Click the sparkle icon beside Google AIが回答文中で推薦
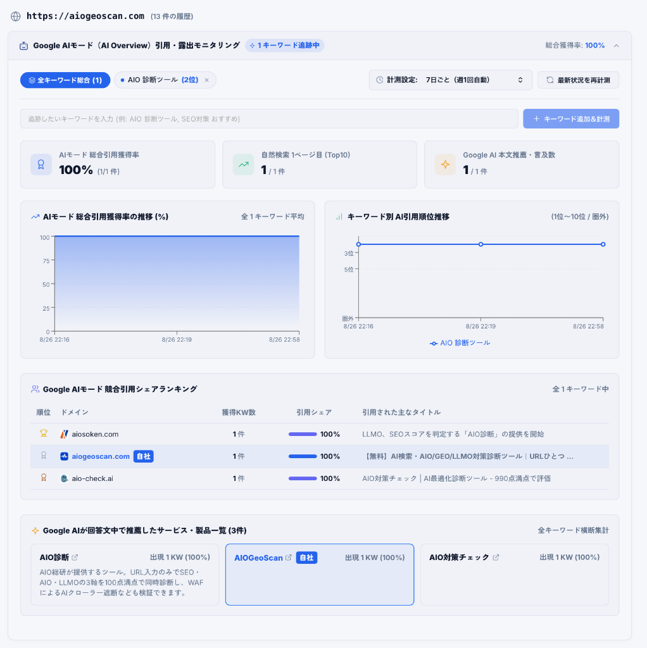Image resolution: width=647 pixels, height=648 pixels. 35,531
